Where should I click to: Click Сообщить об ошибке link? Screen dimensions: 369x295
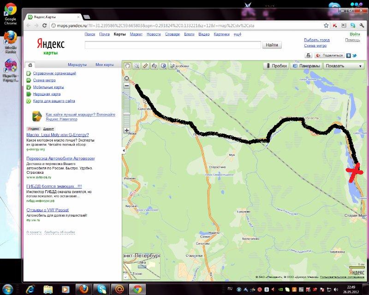[60, 232]
